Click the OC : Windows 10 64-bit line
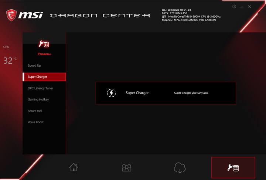Image resolution: width=266 pixels, height=180 pixels. tap(176, 10)
